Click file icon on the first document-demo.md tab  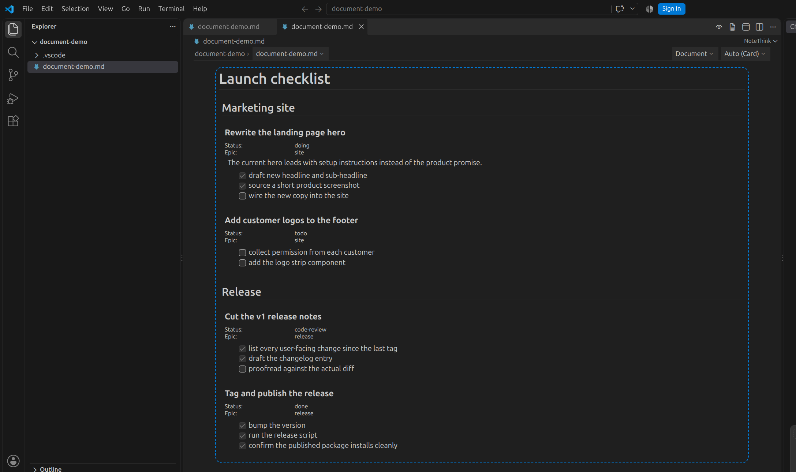point(191,27)
